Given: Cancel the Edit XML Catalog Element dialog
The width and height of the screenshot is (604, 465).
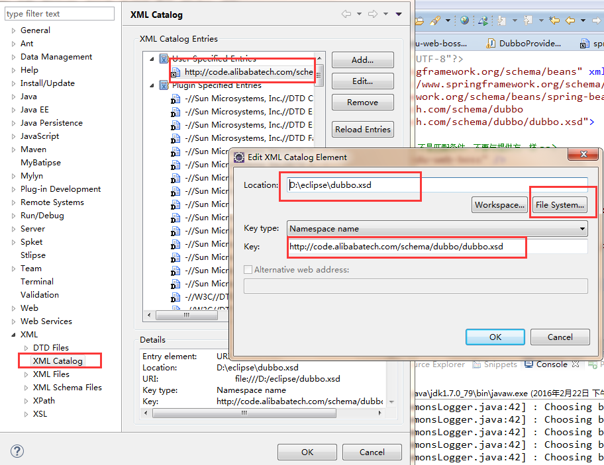Looking at the screenshot, I should coord(560,337).
